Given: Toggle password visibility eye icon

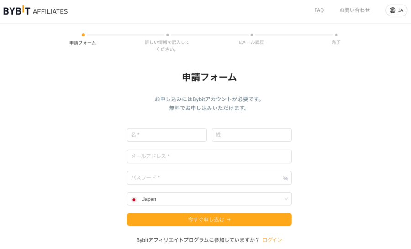Looking at the screenshot, I should 285,178.
